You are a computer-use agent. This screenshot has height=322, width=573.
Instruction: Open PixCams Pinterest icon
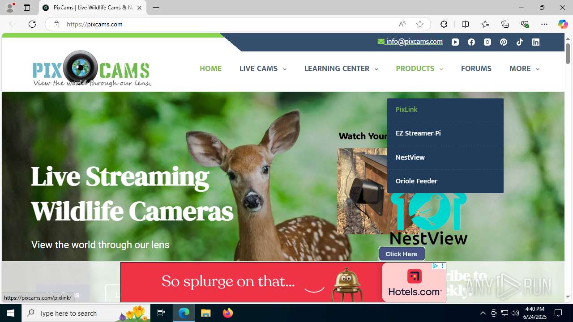coord(504,42)
